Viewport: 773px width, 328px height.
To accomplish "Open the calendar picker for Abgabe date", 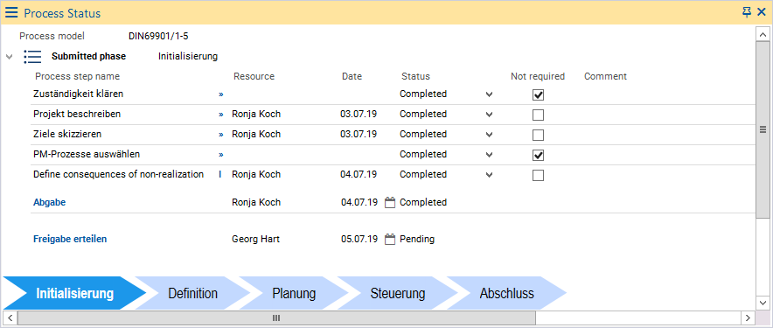I will click(390, 203).
